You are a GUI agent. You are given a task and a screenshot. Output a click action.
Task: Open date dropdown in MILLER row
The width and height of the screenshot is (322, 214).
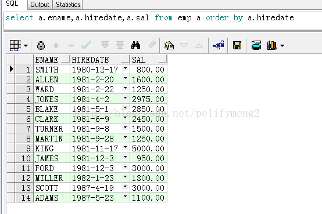click(125, 177)
